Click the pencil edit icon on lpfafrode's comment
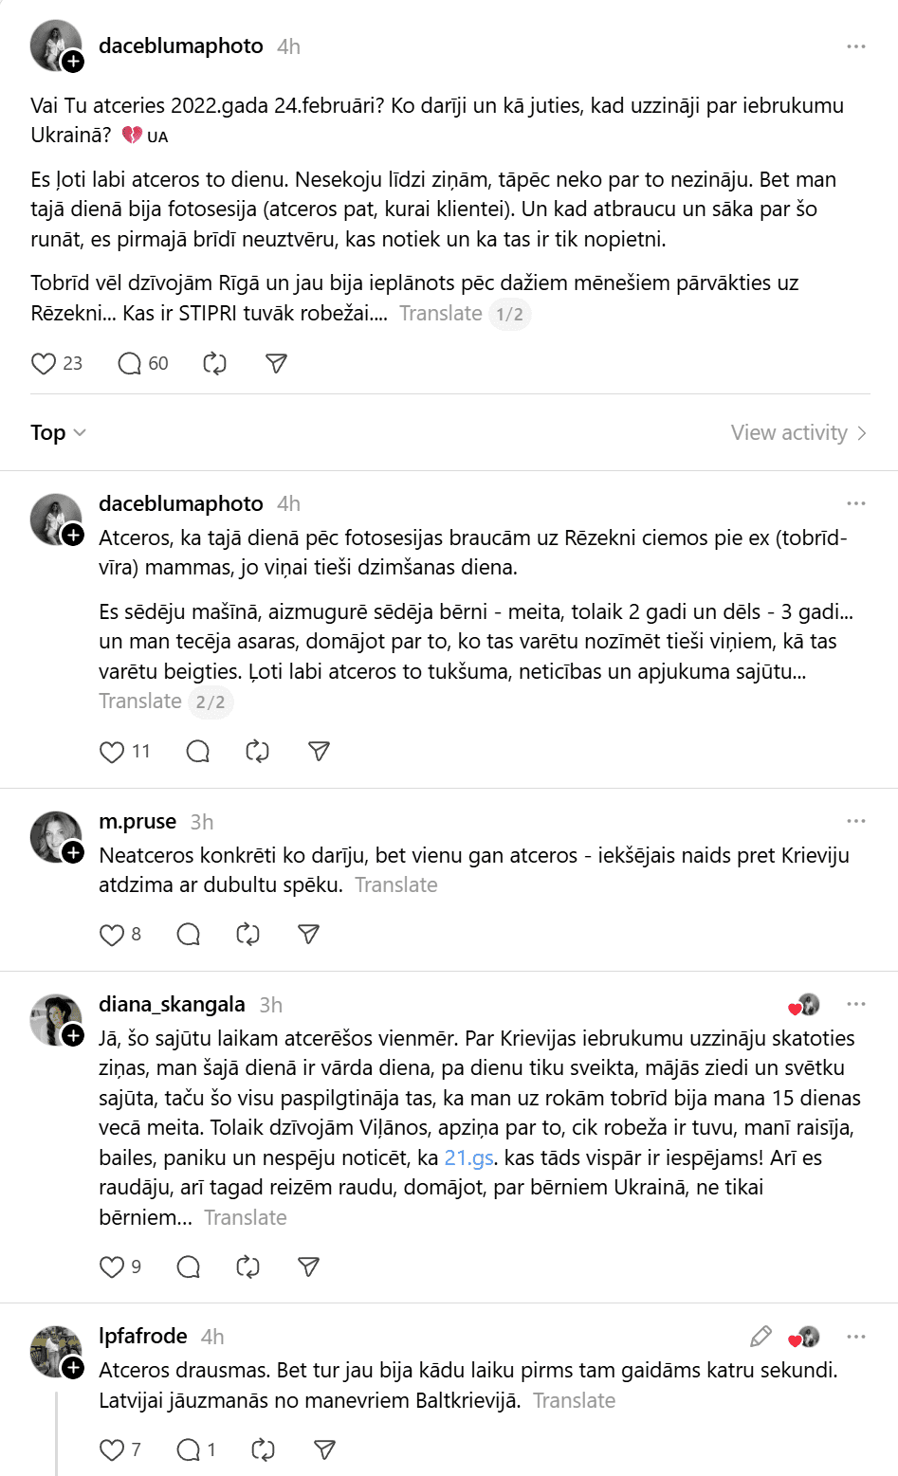 [x=761, y=1337]
